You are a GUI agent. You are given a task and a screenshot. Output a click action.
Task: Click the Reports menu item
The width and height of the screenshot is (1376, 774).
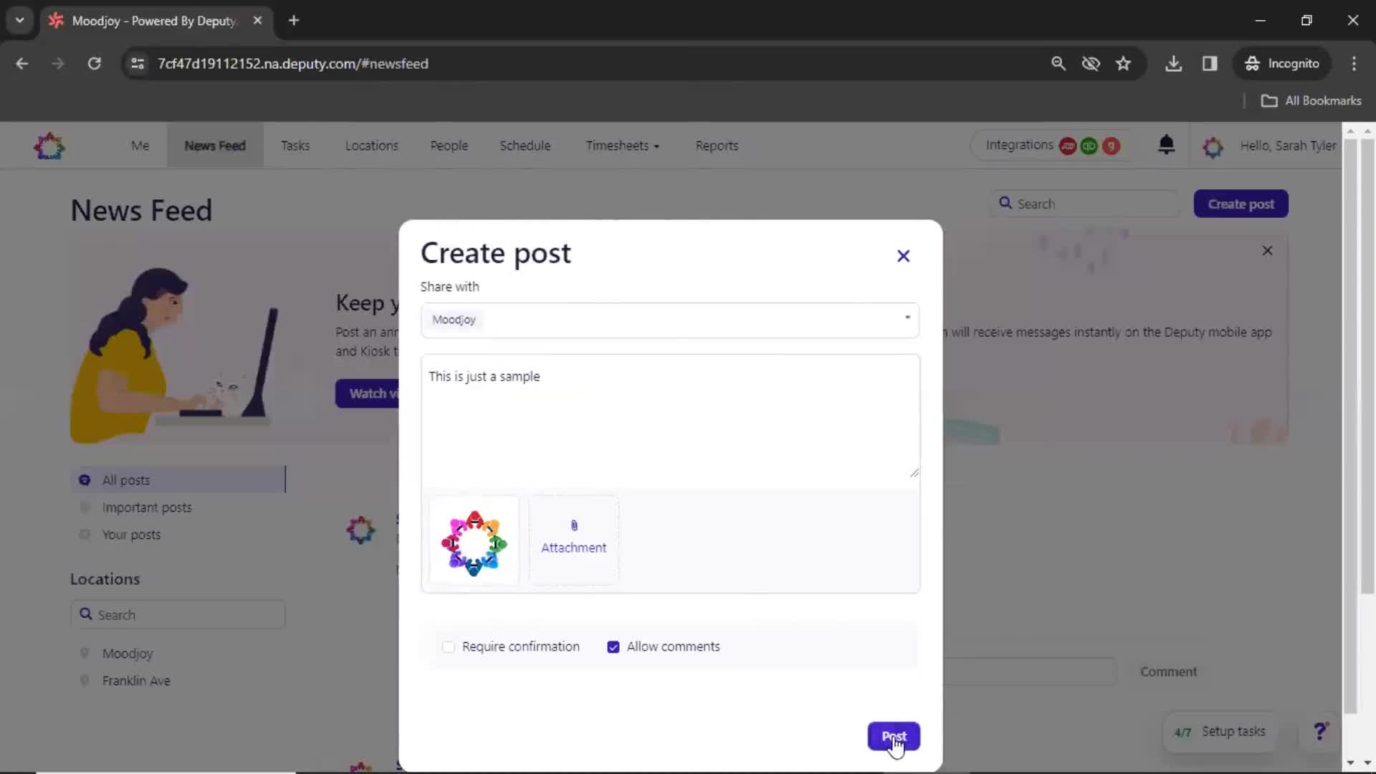pos(715,145)
